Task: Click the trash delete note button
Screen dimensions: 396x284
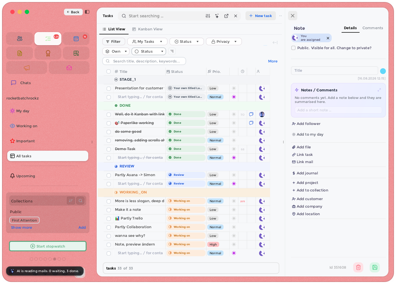Action: [358, 267]
